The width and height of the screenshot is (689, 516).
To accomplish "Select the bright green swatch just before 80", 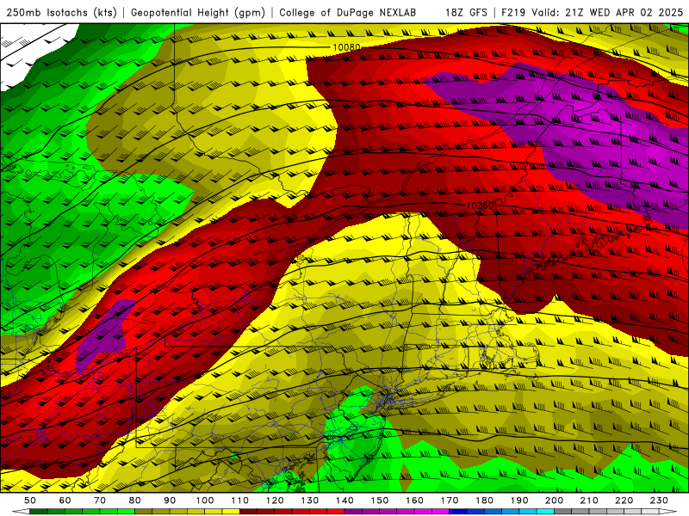I will (x=126, y=512).
